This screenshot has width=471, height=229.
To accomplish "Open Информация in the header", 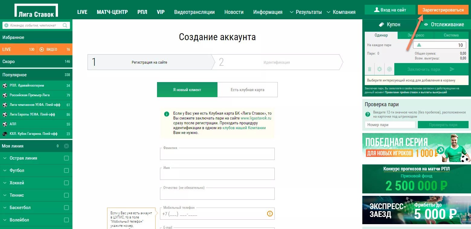I will pyautogui.click(x=268, y=12).
